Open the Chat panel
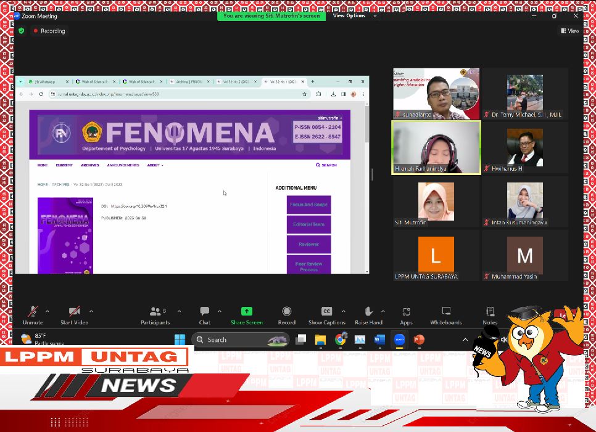The image size is (596, 432). pyautogui.click(x=204, y=316)
